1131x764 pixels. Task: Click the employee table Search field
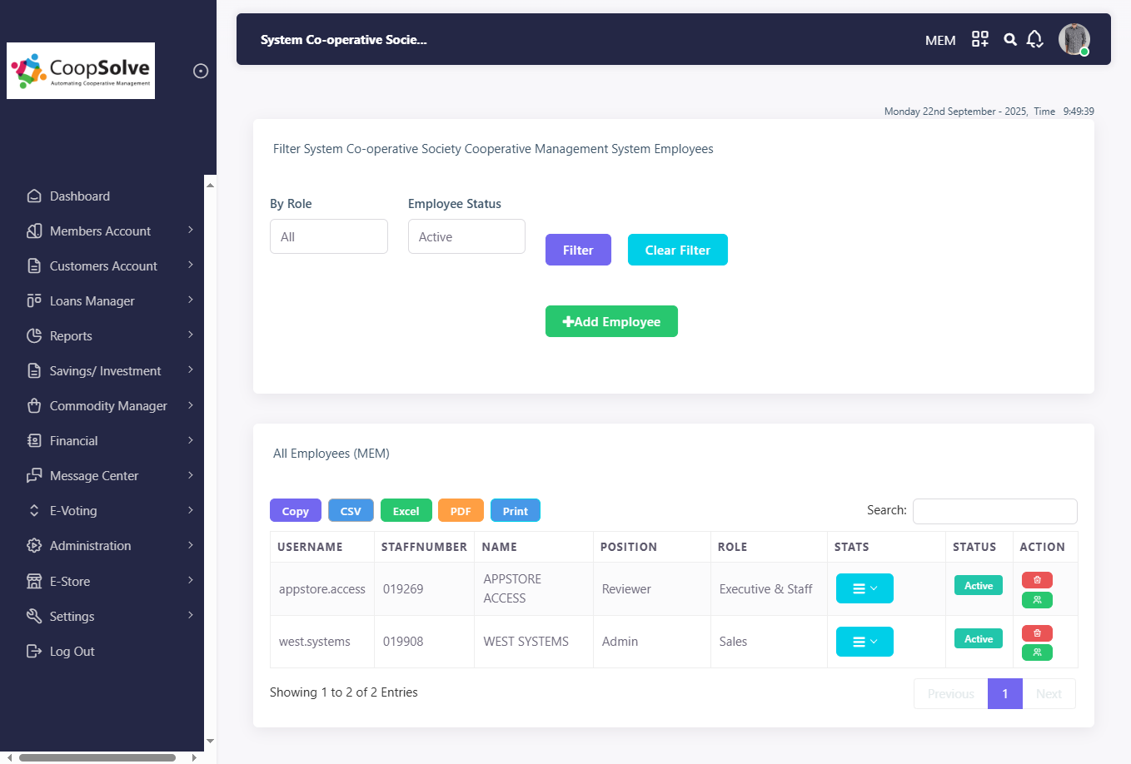point(994,511)
